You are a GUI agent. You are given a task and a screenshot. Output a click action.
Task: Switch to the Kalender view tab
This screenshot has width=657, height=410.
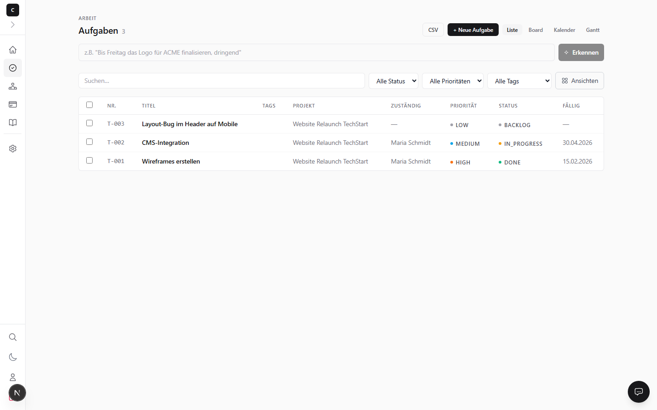564,30
